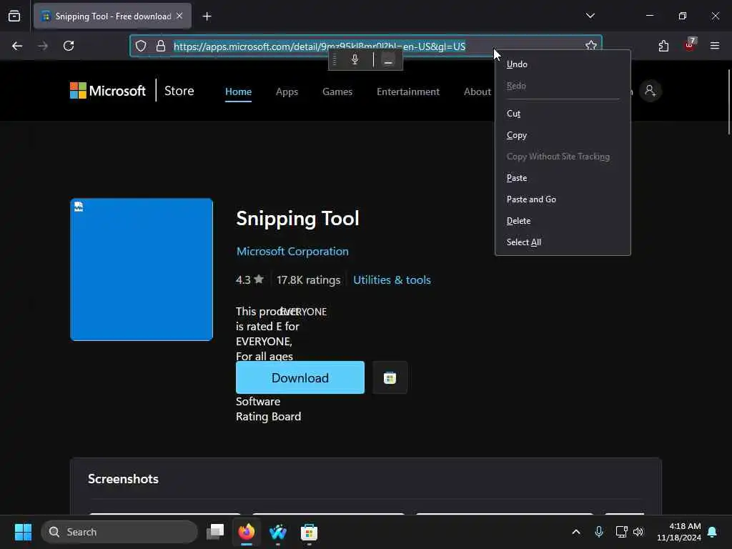The height and width of the screenshot is (549, 732).
Task: Click the Screenshots section heading
Action: pos(123,479)
